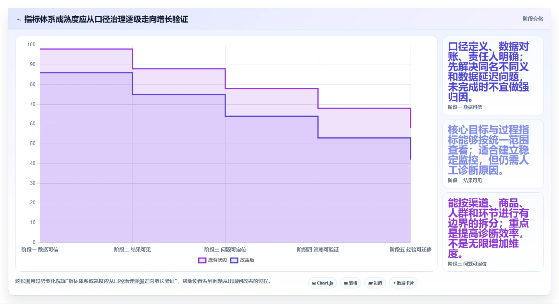This screenshot has height=304, width=559.
Task: Click the card caption 阶段二 结果可见
Action: [x=465, y=181]
